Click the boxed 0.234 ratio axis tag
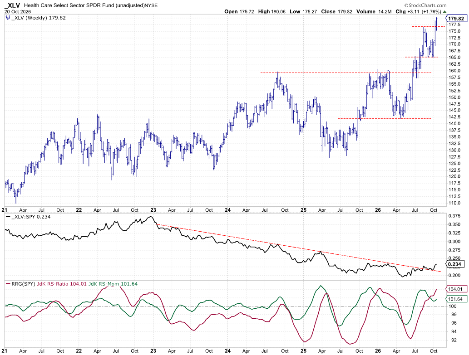The image size is (469, 355). (454, 264)
